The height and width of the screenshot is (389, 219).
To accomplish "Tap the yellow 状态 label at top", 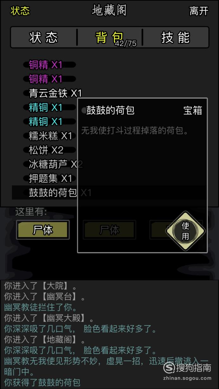I will click(20, 11).
